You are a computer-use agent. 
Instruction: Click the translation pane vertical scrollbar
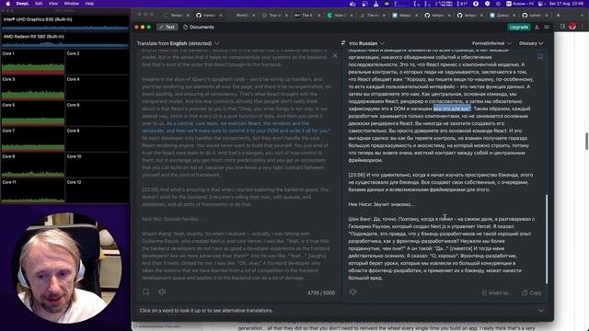pos(547,239)
